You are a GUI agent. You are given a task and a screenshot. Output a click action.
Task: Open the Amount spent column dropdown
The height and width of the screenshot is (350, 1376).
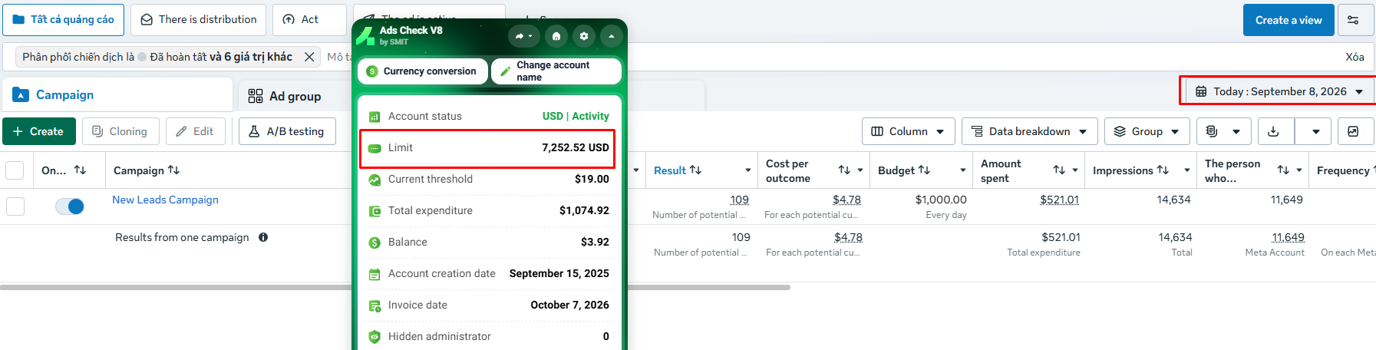coord(1075,170)
